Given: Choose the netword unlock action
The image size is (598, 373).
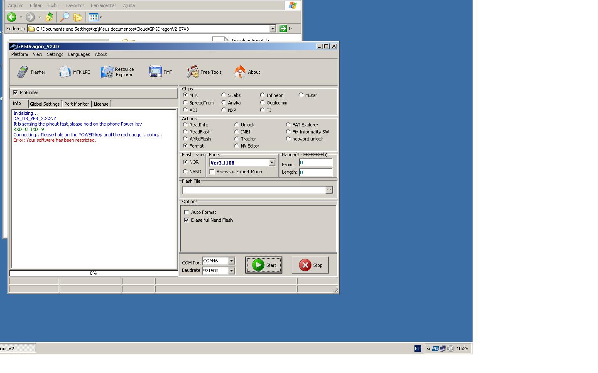Looking at the screenshot, I should pyautogui.click(x=288, y=139).
